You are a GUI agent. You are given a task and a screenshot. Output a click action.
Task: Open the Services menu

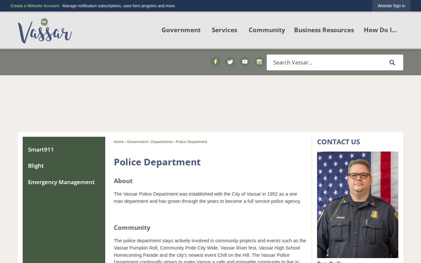[224, 30]
